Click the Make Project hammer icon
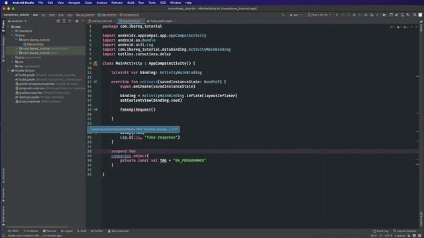This screenshot has width=424, height=238. 283,15
